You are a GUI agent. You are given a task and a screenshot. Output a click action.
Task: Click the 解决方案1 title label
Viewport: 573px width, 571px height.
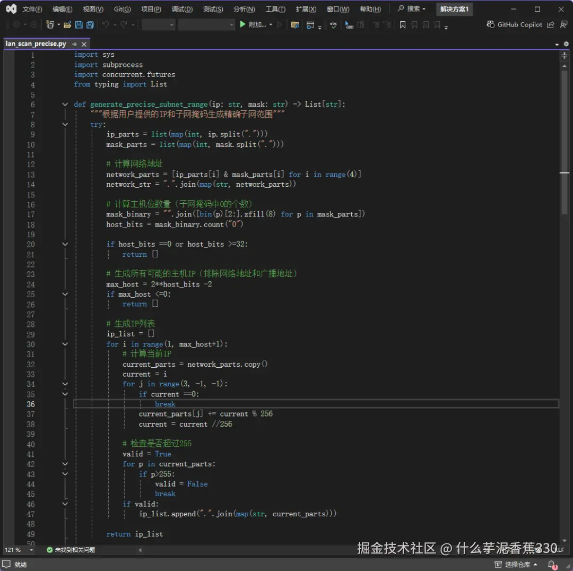coord(454,9)
